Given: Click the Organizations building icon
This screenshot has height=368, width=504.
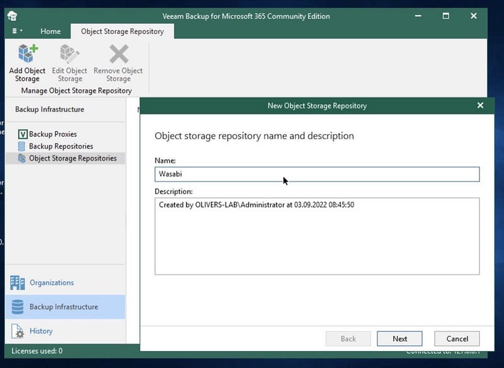Looking at the screenshot, I should (18, 282).
